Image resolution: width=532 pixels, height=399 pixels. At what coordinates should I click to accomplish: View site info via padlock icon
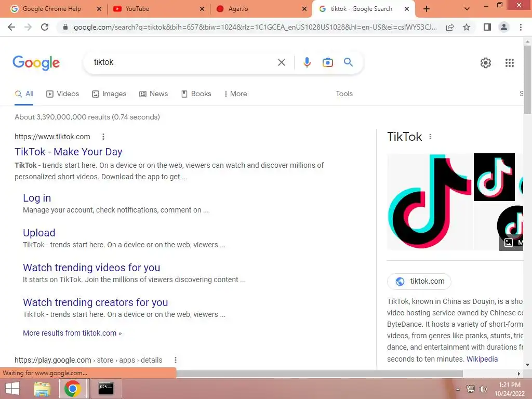click(65, 27)
